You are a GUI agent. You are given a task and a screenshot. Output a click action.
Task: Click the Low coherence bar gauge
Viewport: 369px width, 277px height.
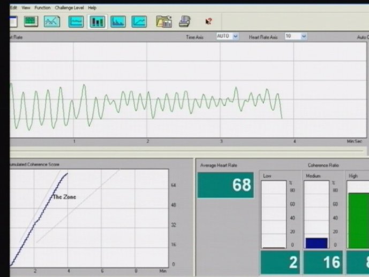click(x=274, y=214)
